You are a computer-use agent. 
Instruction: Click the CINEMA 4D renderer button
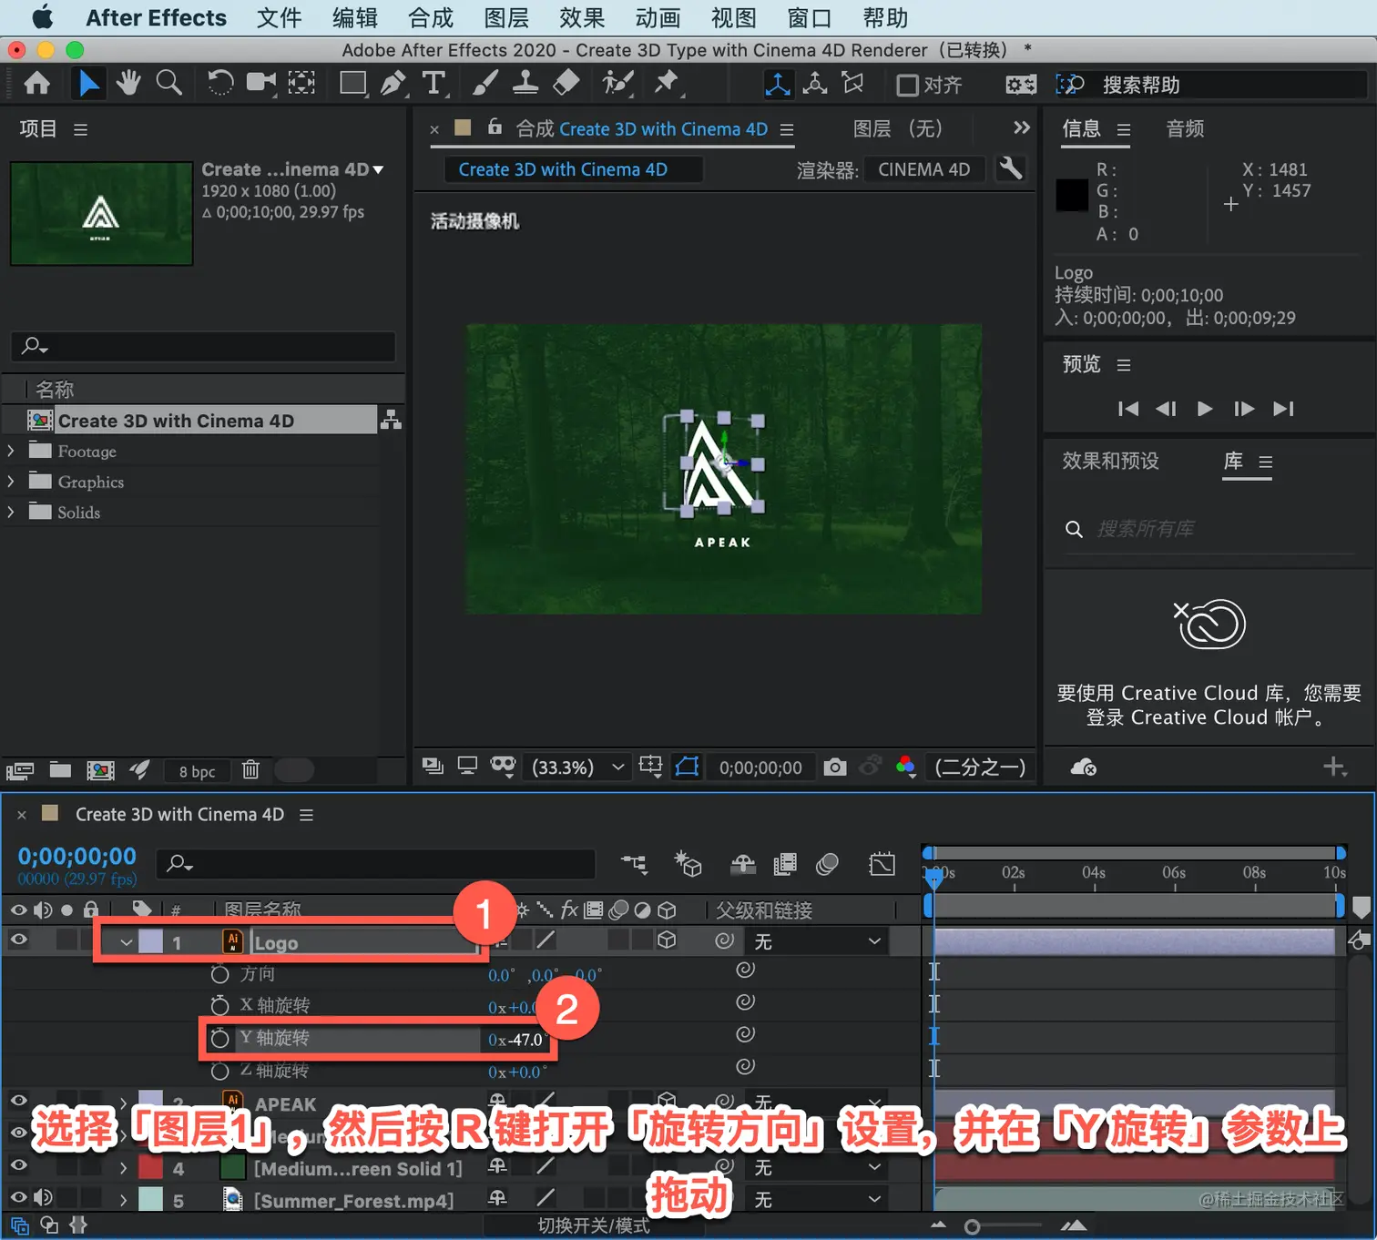[x=923, y=169]
